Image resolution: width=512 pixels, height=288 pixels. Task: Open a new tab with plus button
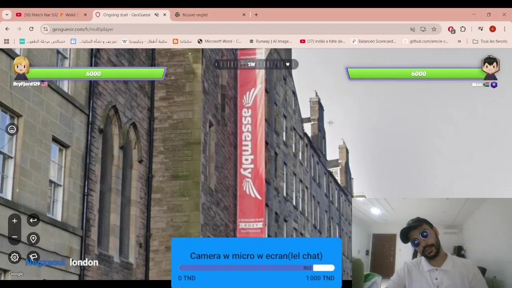pos(256,15)
